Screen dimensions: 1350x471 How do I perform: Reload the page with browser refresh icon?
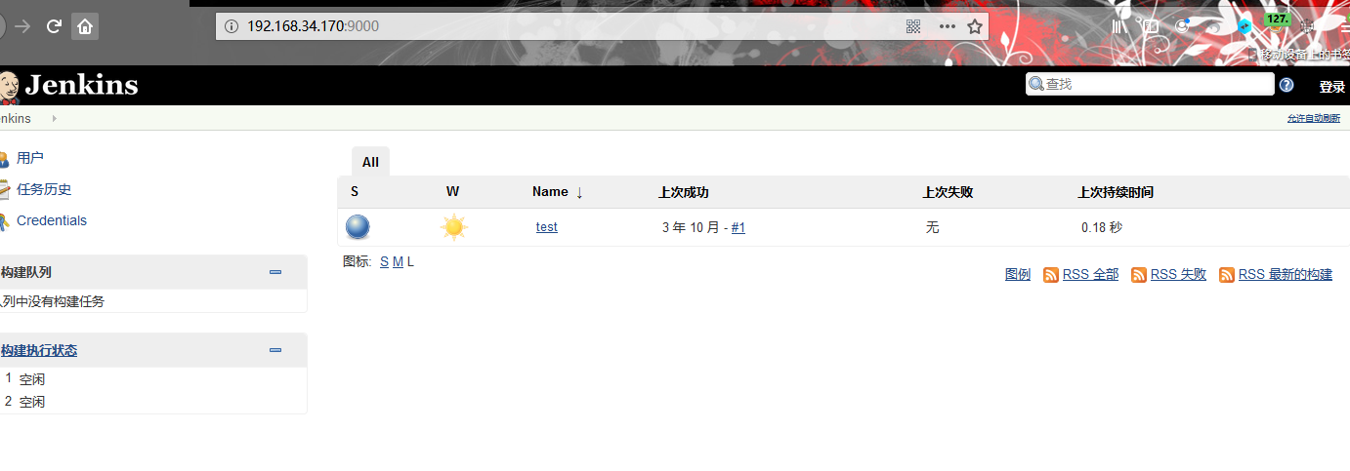[x=54, y=26]
